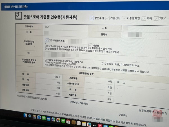Open Finder from the Dock
The width and height of the screenshot is (169, 127).
[25, 115]
